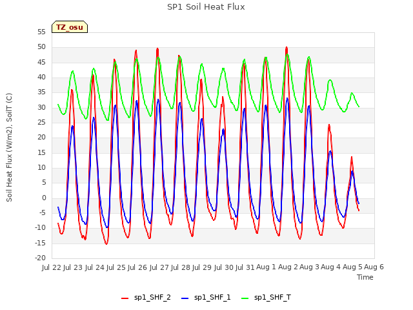Click the red curve's highest peak near Aug 2
The image size is (413, 310).
coord(287,48)
